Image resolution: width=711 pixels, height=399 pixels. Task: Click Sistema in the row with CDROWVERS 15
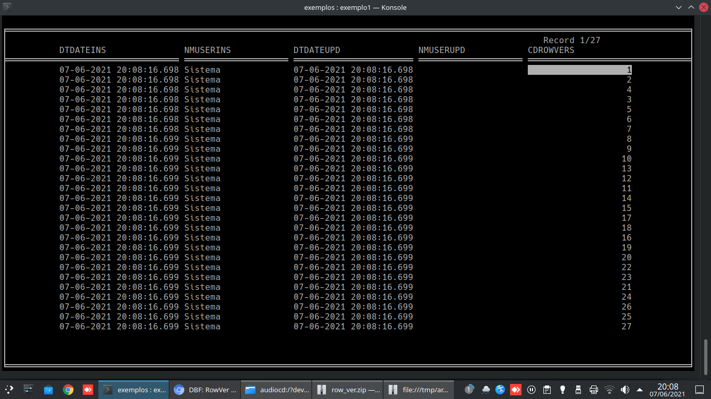pyautogui.click(x=202, y=208)
